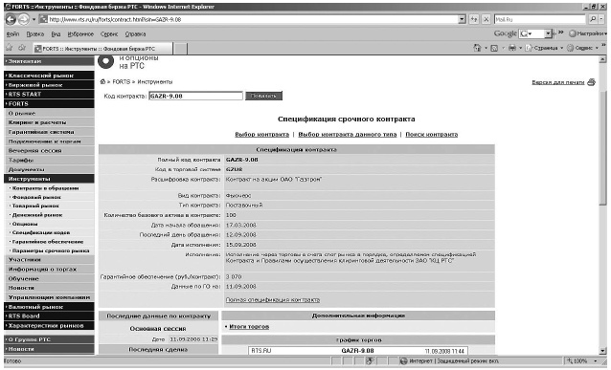Open Характеристики рынков sidebar section
This screenshot has width=611, height=370.
[49, 326]
